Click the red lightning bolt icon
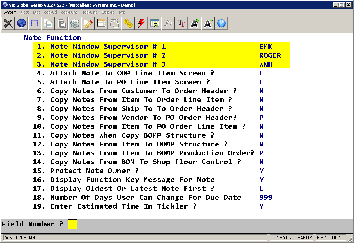 point(141,24)
